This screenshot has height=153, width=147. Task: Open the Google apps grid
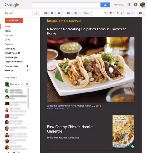(x=129, y=5)
